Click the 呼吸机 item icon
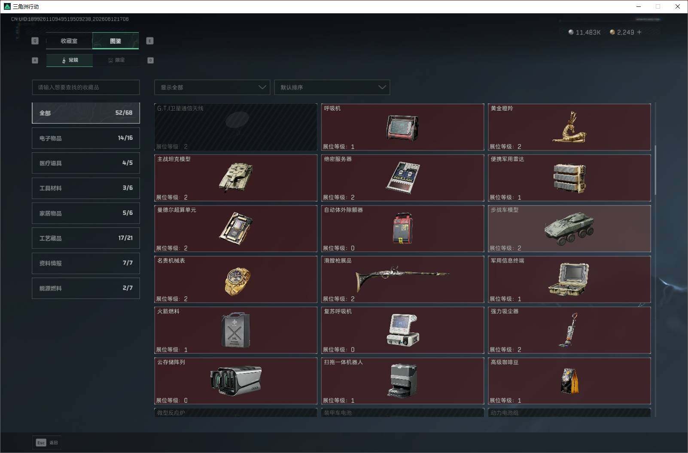 point(402,128)
